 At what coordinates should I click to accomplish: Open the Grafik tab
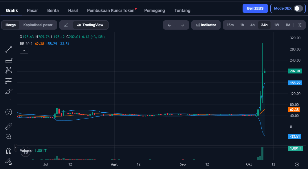pyautogui.click(x=12, y=10)
